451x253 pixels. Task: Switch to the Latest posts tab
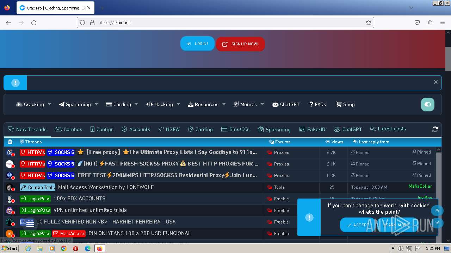tap(388, 129)
